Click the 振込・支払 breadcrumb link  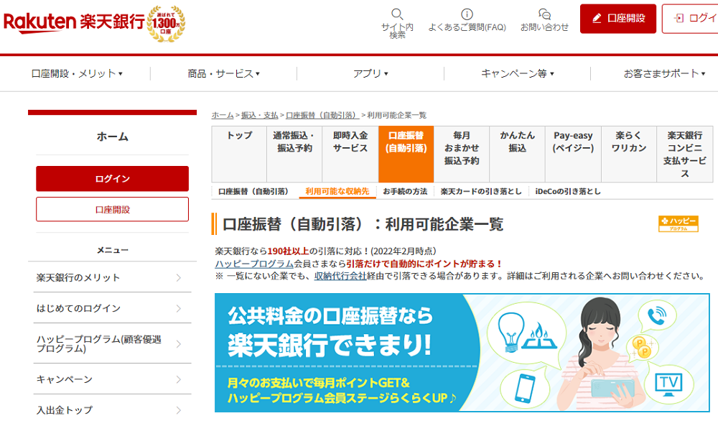pos(260,115)
